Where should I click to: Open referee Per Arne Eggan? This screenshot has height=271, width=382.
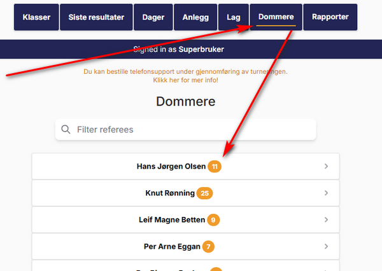(186, 246)
